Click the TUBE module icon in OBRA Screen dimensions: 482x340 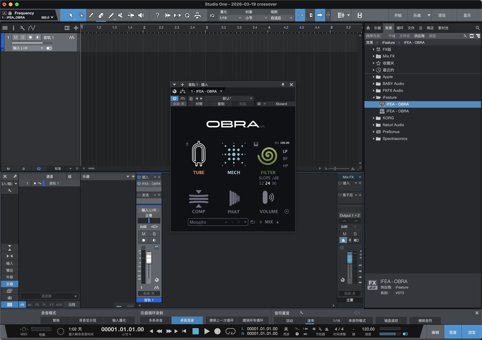click(199, 154)
